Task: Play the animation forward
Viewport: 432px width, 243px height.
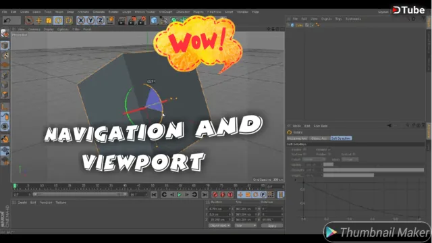Action: click(x=180, y=194)
